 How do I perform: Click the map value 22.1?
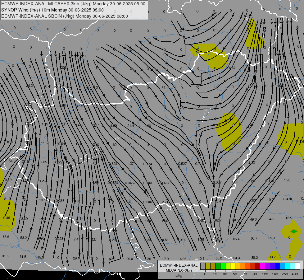point(94,240)
